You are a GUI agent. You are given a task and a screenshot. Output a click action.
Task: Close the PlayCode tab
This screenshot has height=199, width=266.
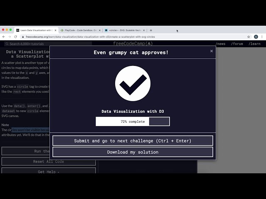(100, 30)
